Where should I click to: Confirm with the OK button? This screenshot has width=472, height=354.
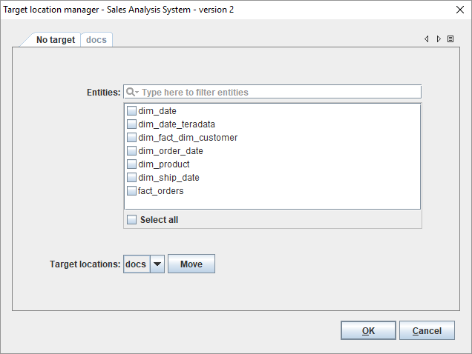tap(368, 330)
